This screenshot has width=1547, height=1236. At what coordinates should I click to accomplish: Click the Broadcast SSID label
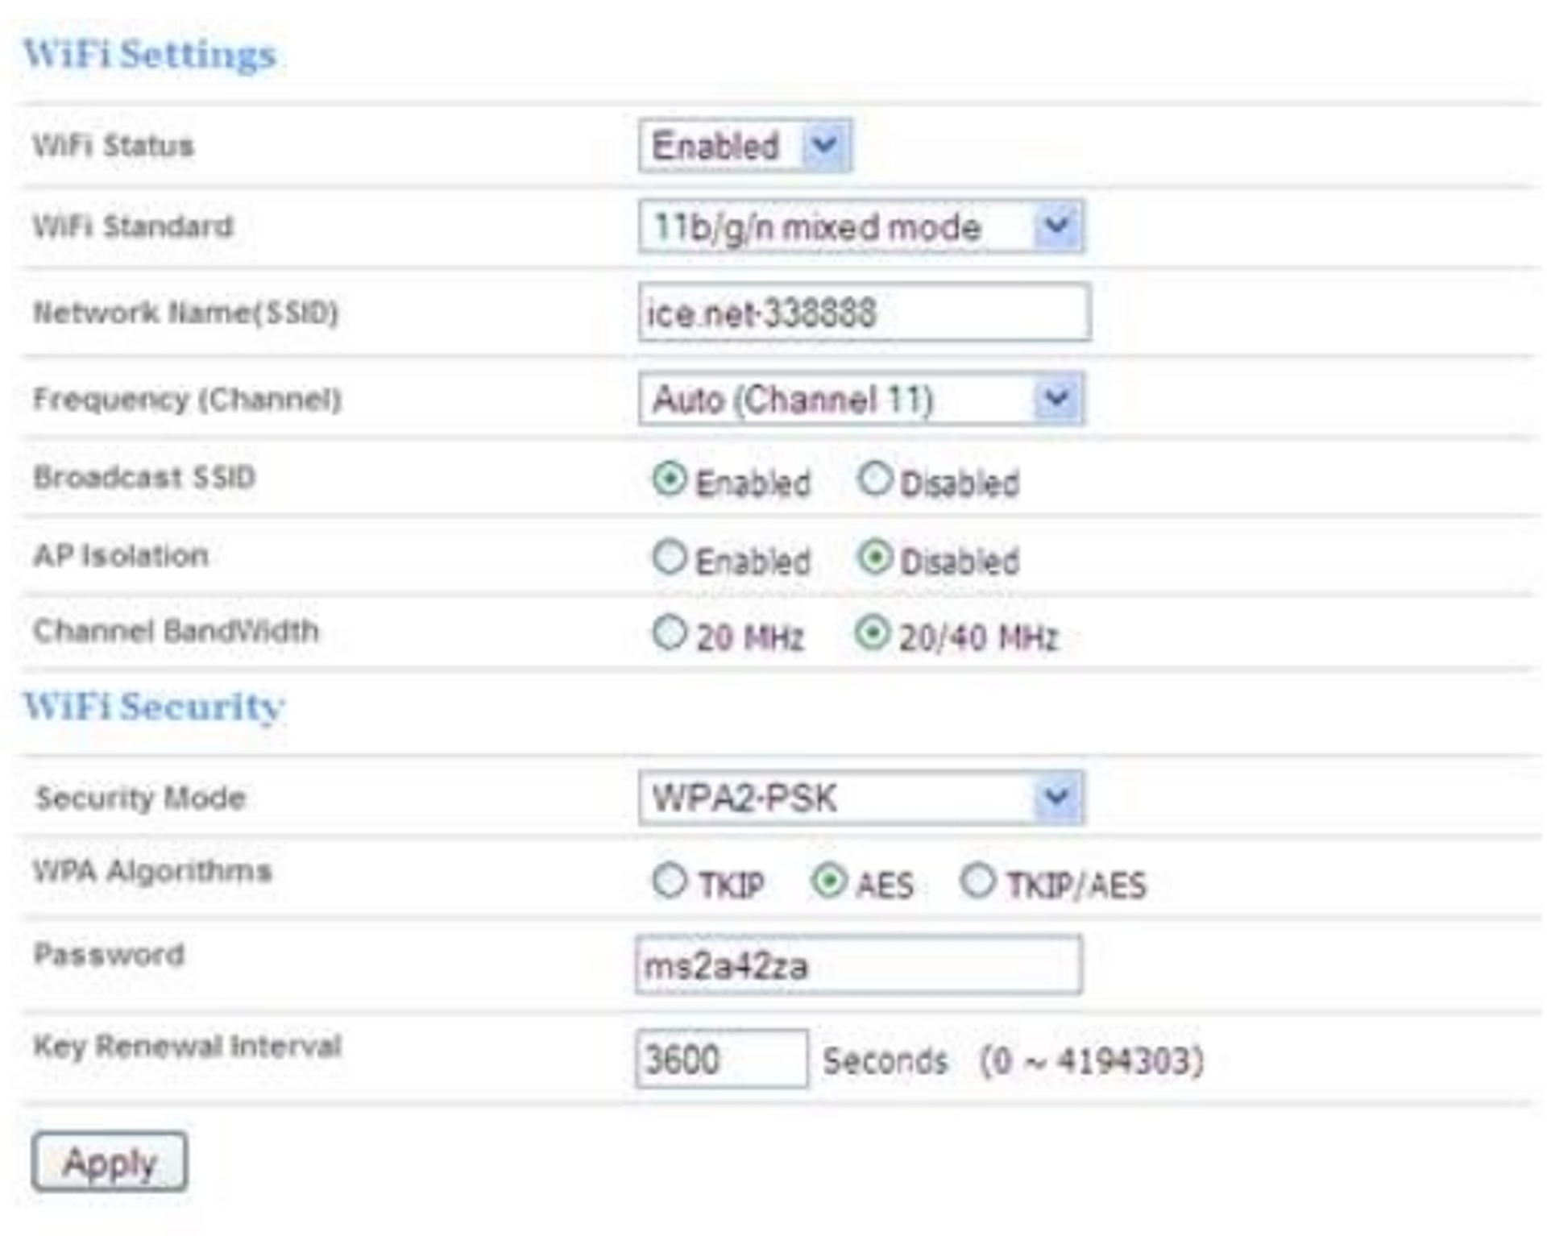tap(144, 477)
